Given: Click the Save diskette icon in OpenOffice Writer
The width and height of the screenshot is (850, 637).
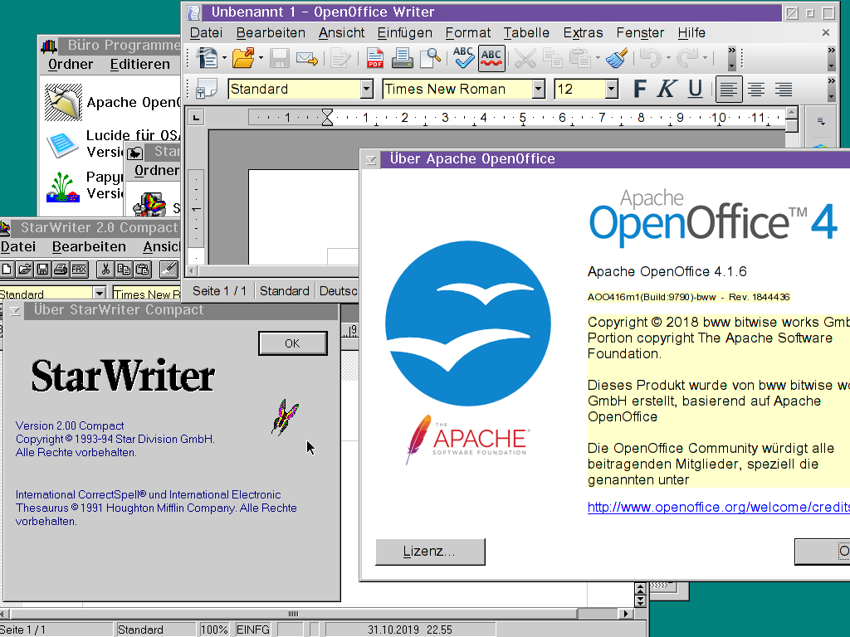Looking at the screenshot, I should (x=279, y=58).
